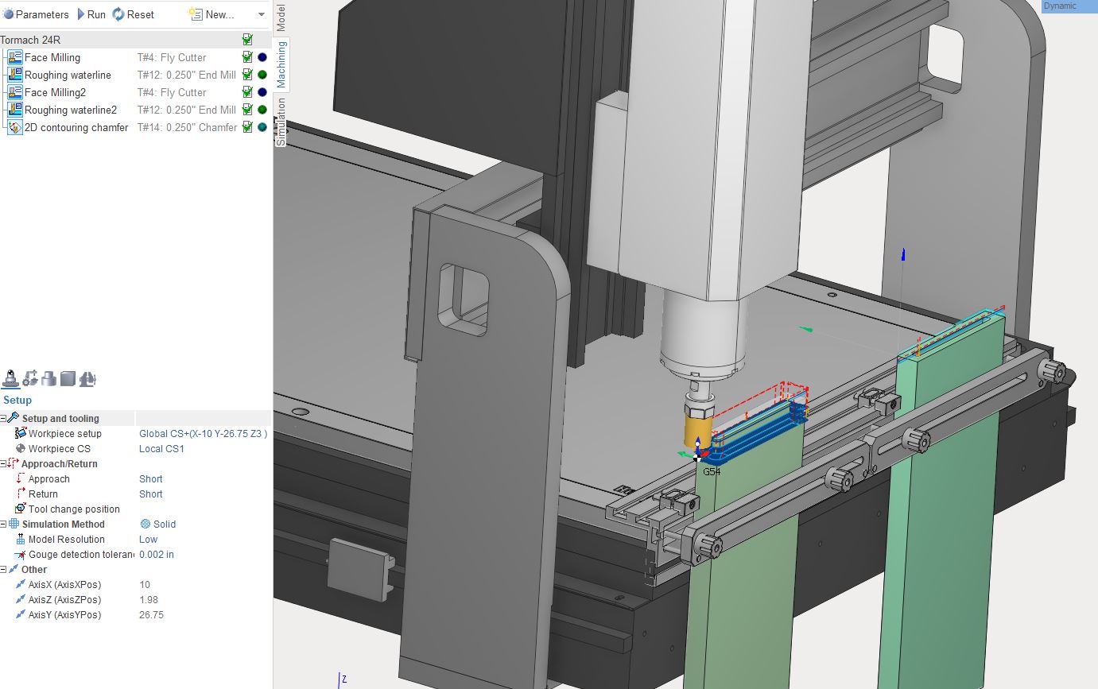Toggle the checkmark on Face Milling row
This screenshot has width=1098, height=689.
click(247, 57)
